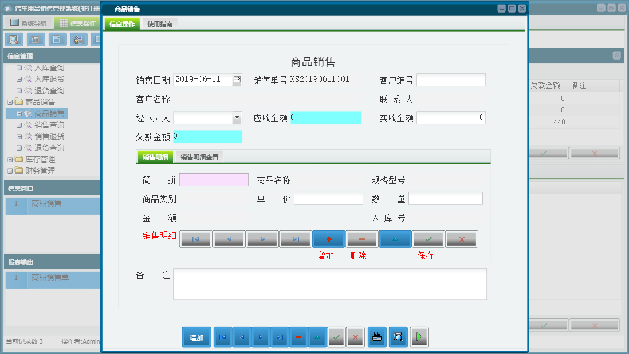Edit sales detail with the up-arrow button
This screenshot has height=354, width=629.
[395, 239]
